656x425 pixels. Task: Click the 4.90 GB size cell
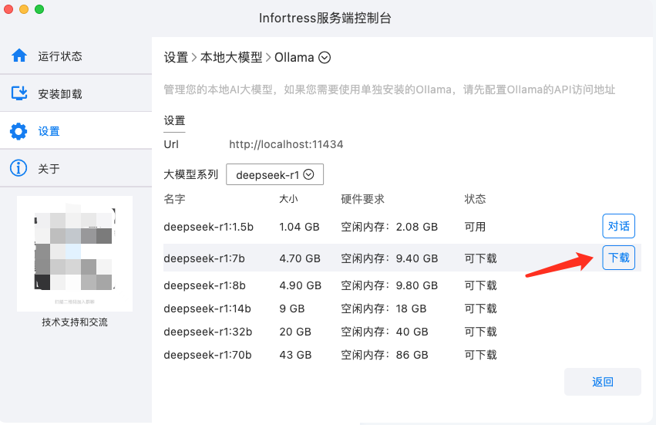tap(301, 285)
